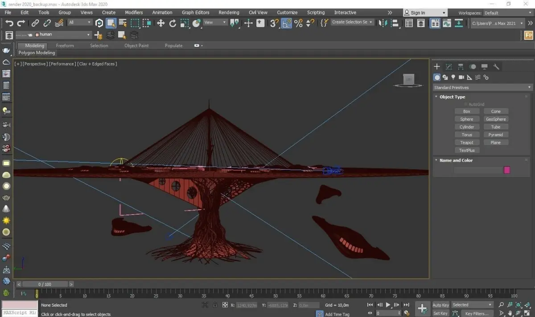Switch to the Freeform ribbon tab
Image resolution: width=535 pixels, height=317 pixels.
pyautogui.click(x=65, y=45)
